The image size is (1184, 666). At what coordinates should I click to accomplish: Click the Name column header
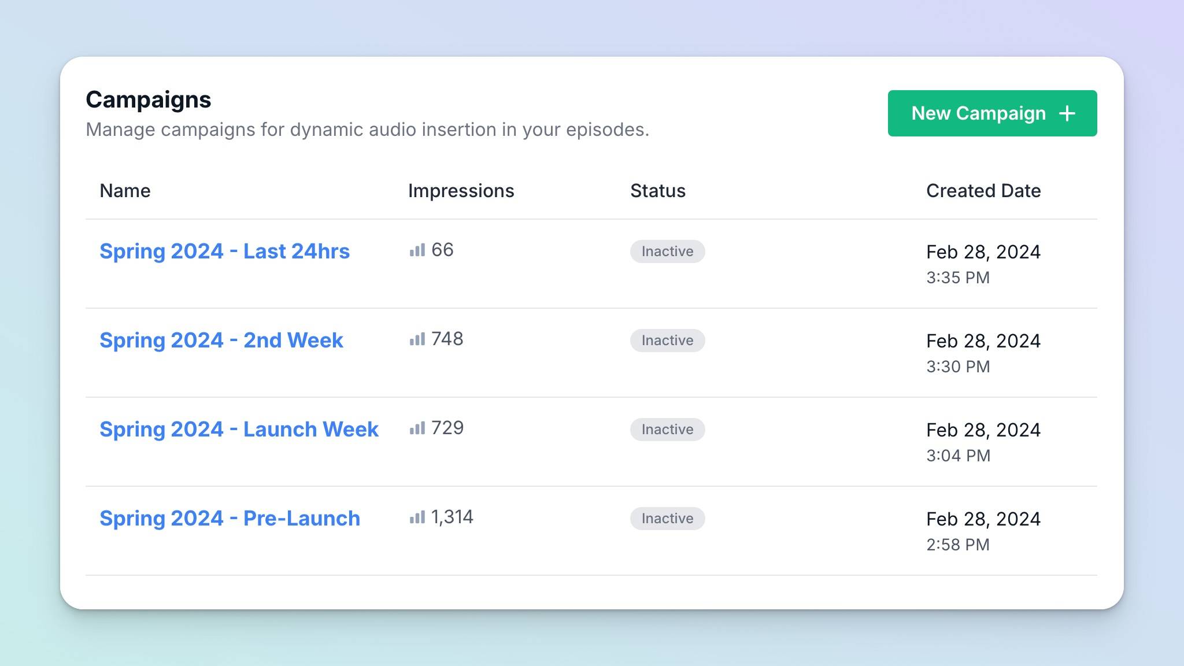(125, 191)
